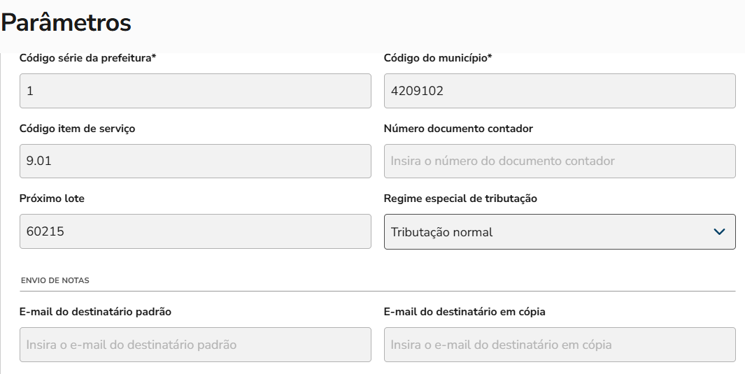Click the Código série da prefeitura field

click(x=195, y=91)
